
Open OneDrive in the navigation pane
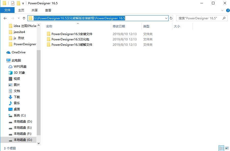[x=16, y=52]
